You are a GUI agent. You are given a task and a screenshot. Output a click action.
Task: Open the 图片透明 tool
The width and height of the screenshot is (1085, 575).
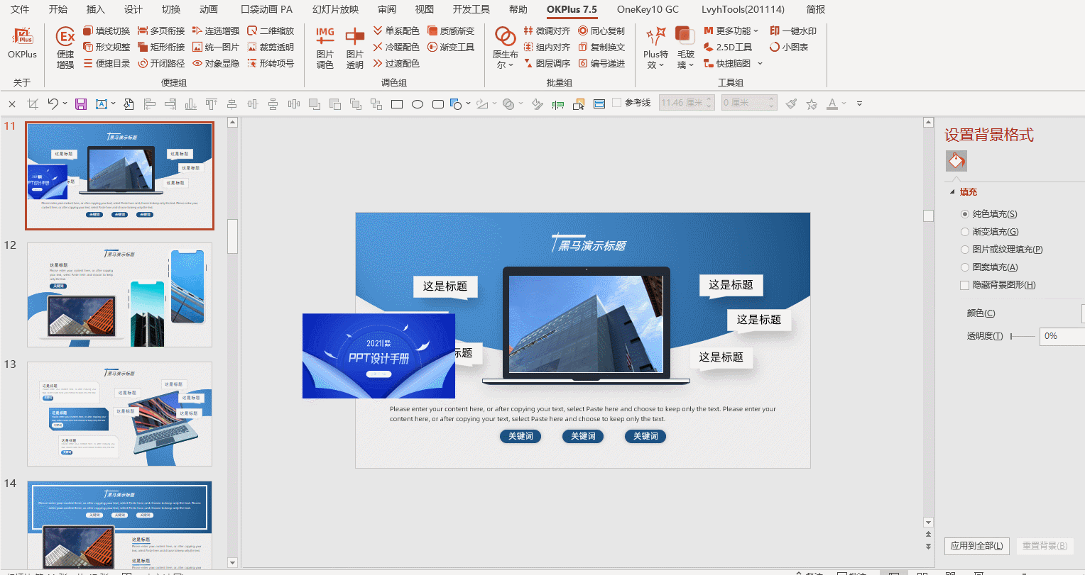(355, 36)
